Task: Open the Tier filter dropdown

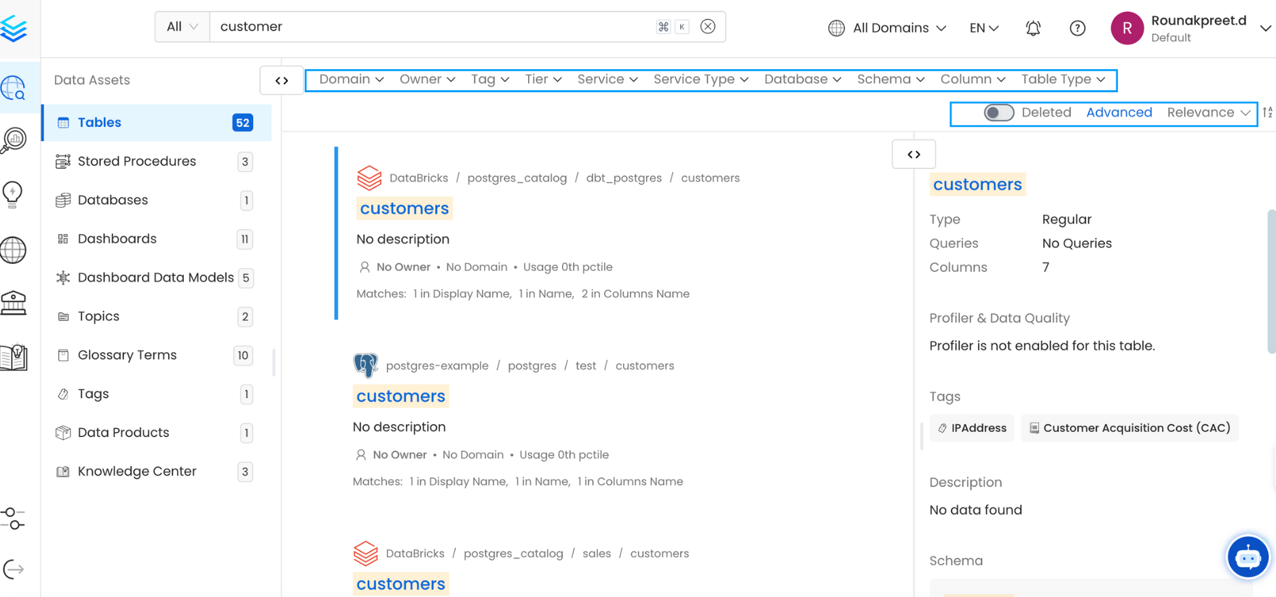Action: 543,79
